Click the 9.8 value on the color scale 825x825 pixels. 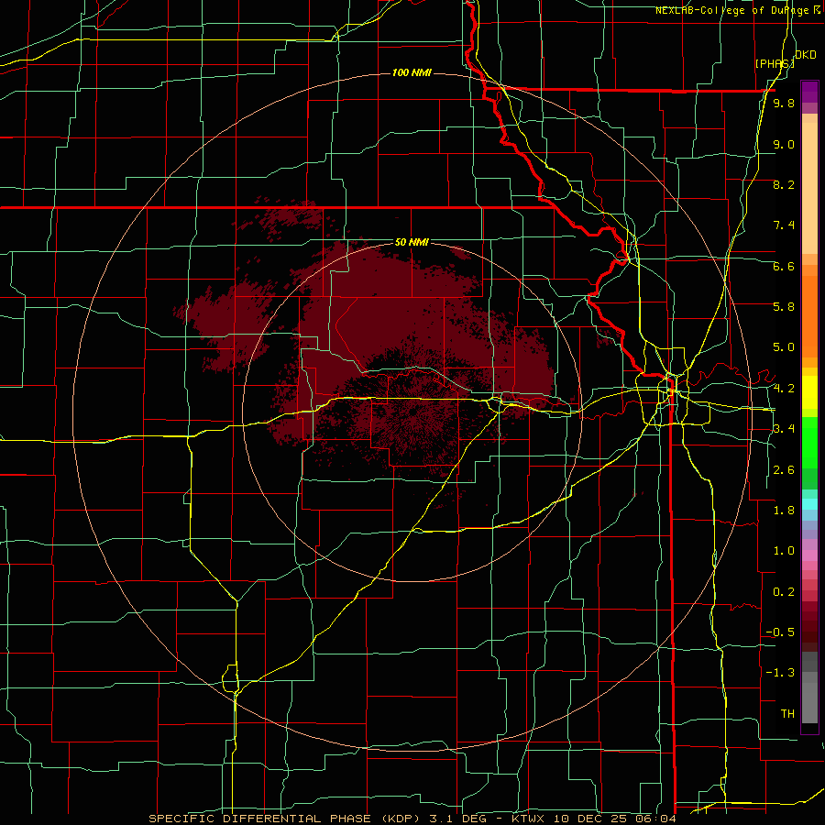click(784, 103)
